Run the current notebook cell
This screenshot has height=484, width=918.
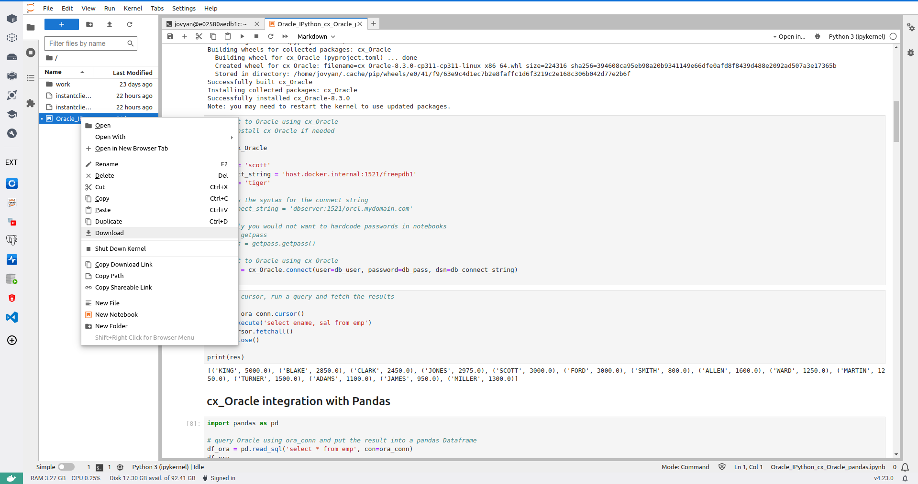coord(242,36)
